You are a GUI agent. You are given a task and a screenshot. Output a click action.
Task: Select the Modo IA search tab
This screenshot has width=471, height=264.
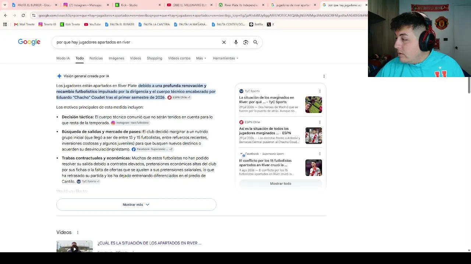click(x=63, y=58)
